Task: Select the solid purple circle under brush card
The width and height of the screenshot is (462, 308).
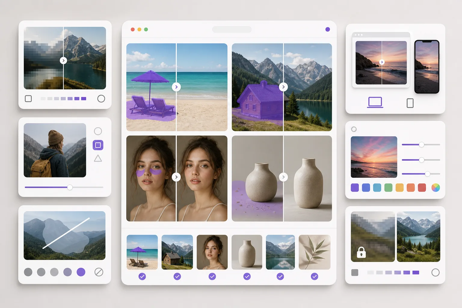Action: (81, 272)
